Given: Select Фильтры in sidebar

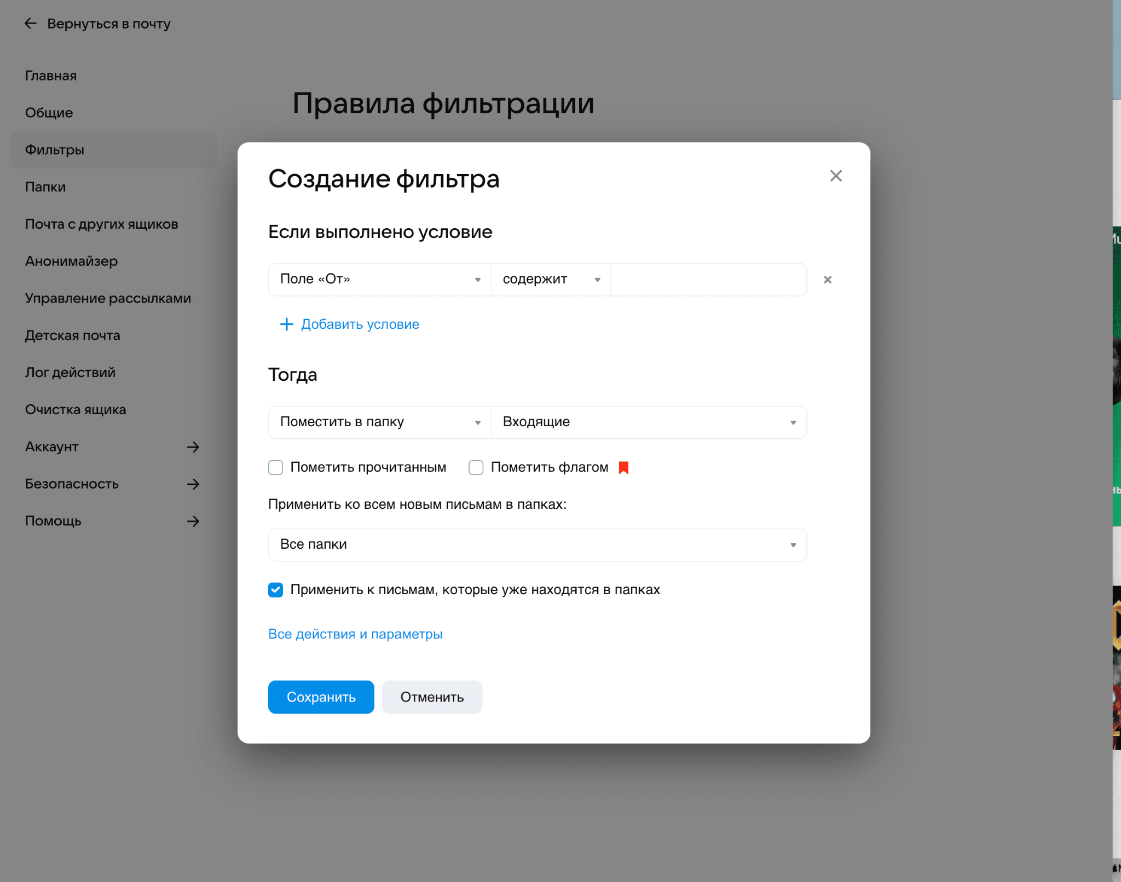Looking at the screenshot, I should [114, 150].
